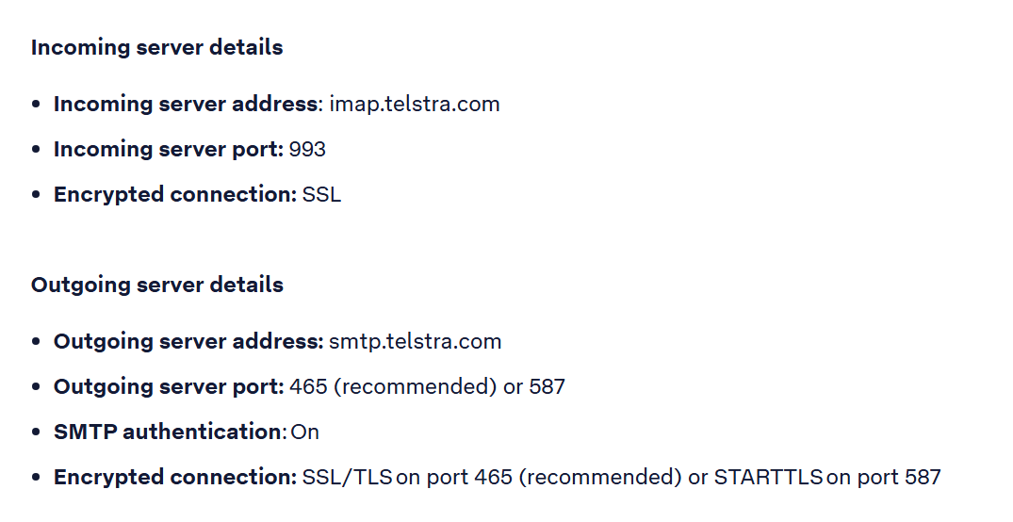Viewport: 1013px width, 522px height.
Task: Click the Outgoing server address label
Action: [x=188, y=342]
